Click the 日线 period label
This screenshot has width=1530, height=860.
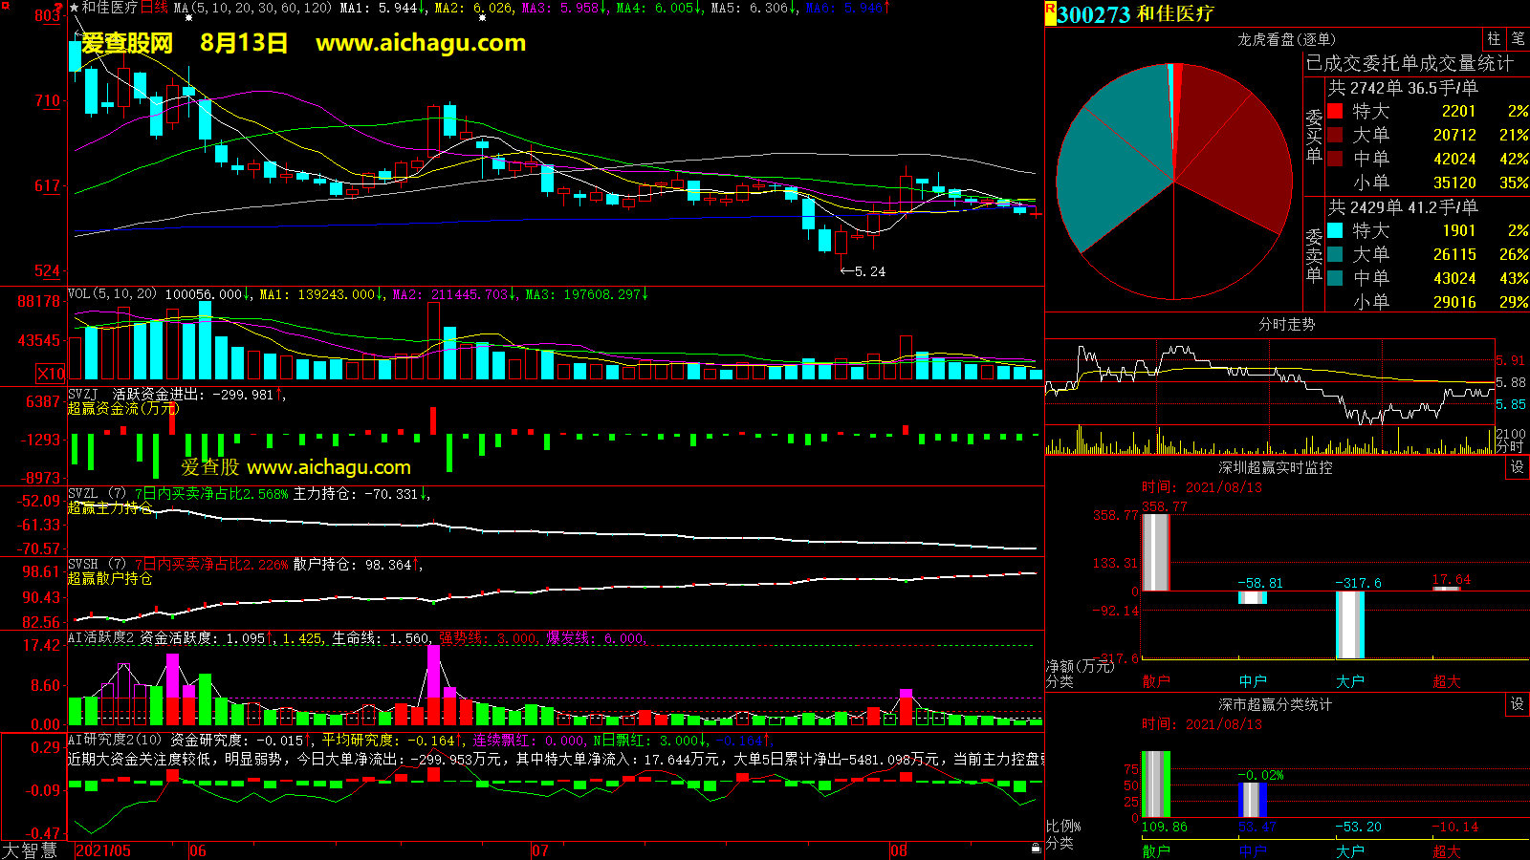click(x=154, y=8)
